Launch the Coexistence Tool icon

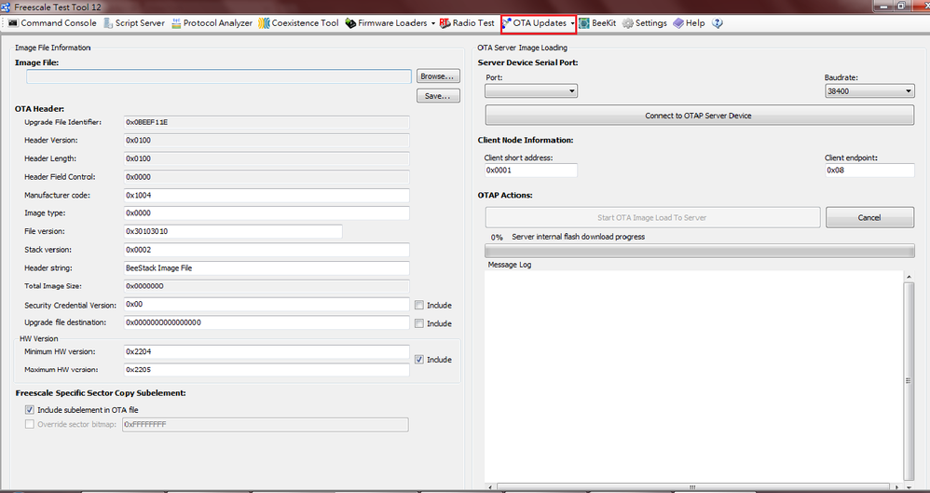pos(264,23)
